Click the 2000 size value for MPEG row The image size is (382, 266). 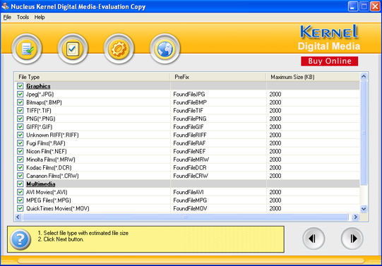[x=275, y=200]
